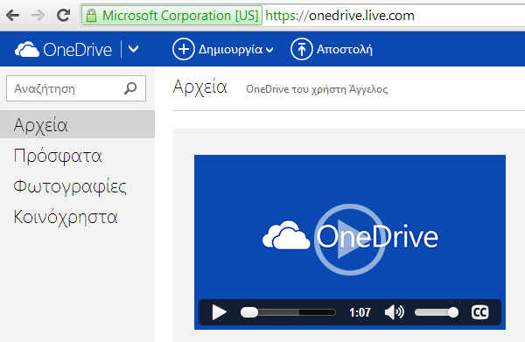Toggle closed captions with CC button
The width and height of the screenshot is (525, 342).
click(480, 312)
